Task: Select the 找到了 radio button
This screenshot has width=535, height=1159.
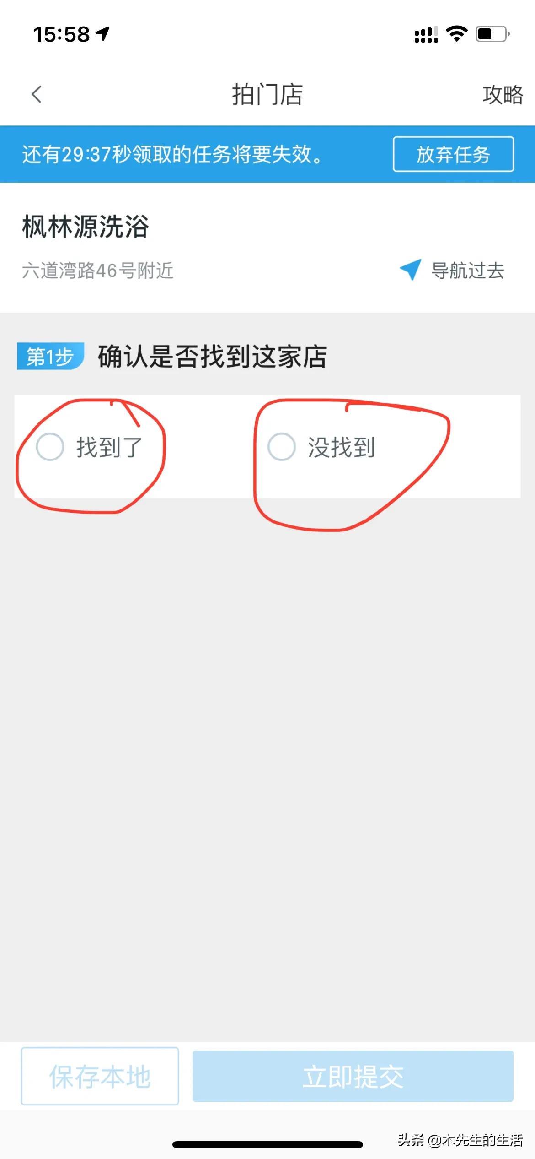Action: 50,447
